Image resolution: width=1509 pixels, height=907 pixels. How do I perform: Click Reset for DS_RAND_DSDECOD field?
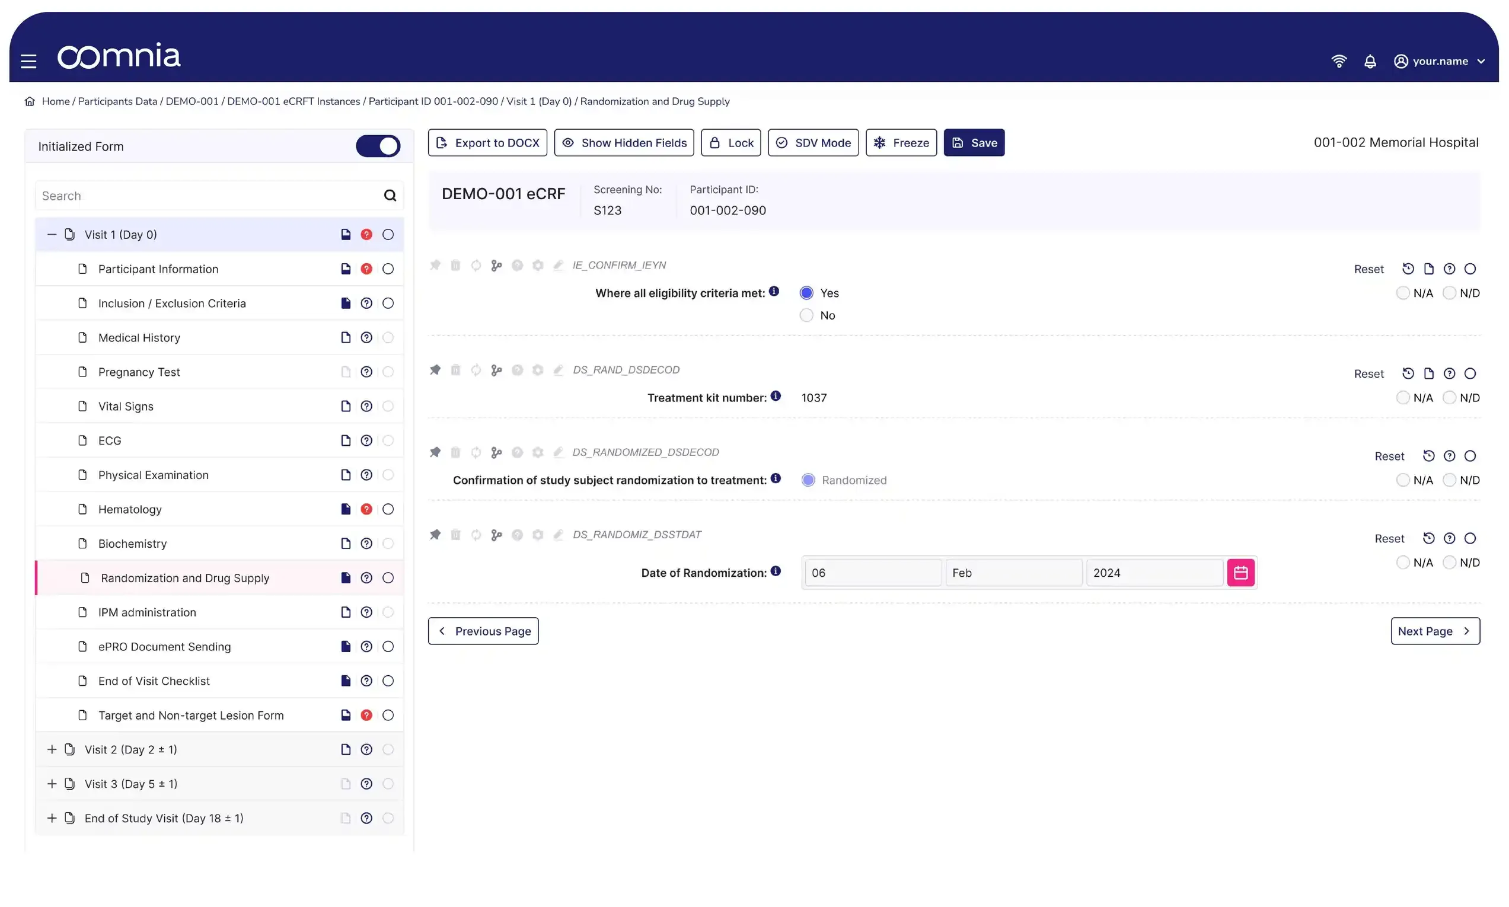(1368, 373)
